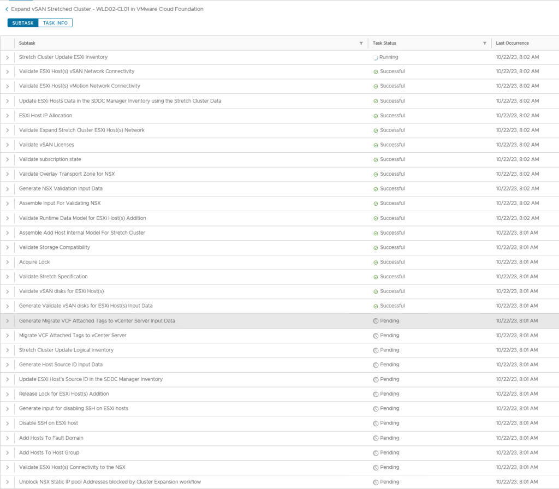Select the Subtask tab
Image resolution: width=559 pixels, height=489 pixels.
(x=23, y=23)
